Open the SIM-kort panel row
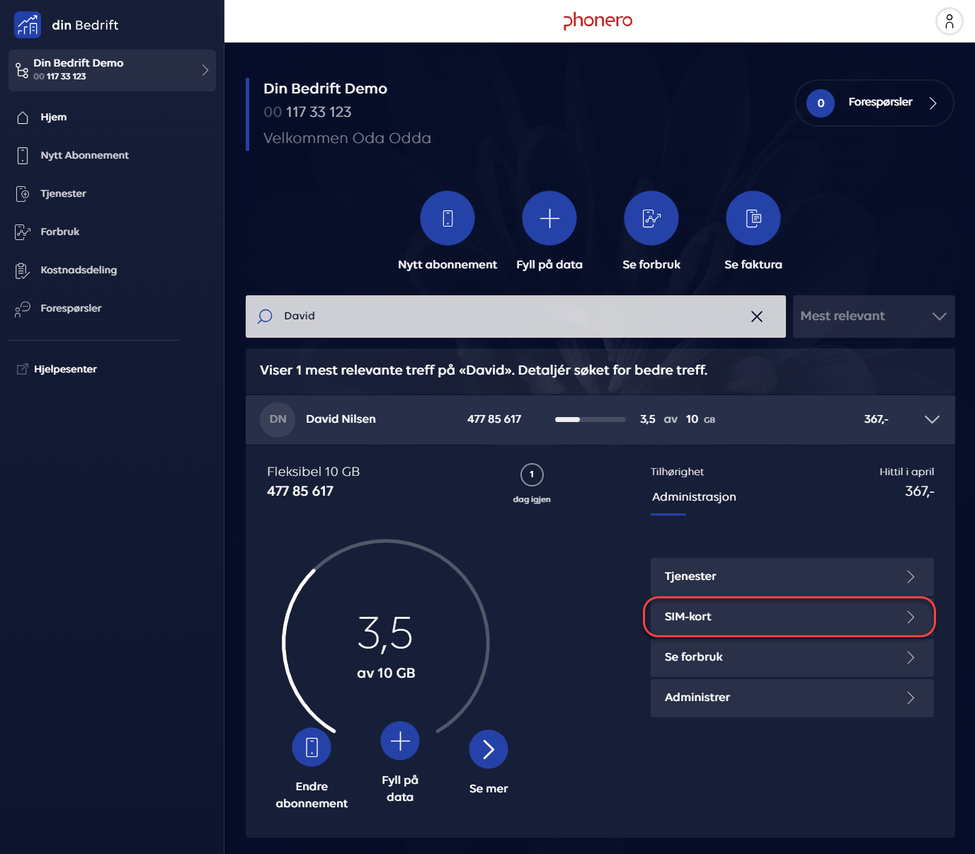Screen dimensions: 975x854 (x=792, y=617)
